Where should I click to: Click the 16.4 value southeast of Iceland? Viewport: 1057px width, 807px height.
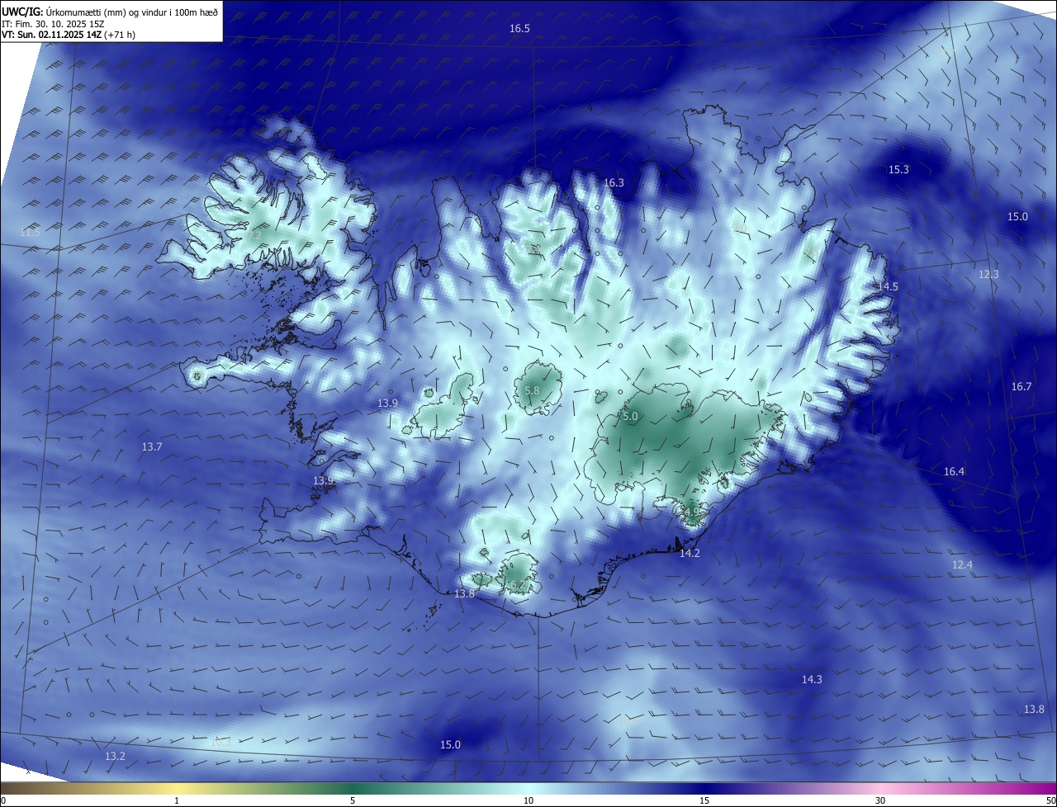[x=954, y=471]
